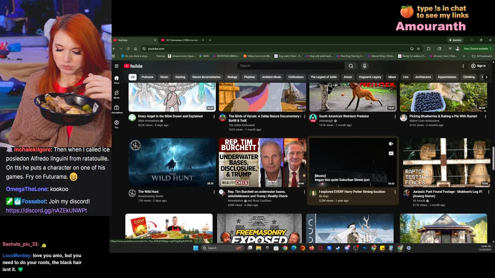Open Windows Start menu
The image size is (495, 278).
point(196,248)
